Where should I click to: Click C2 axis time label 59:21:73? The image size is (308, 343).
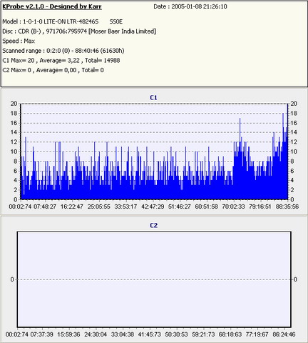[x=203, y=334]
